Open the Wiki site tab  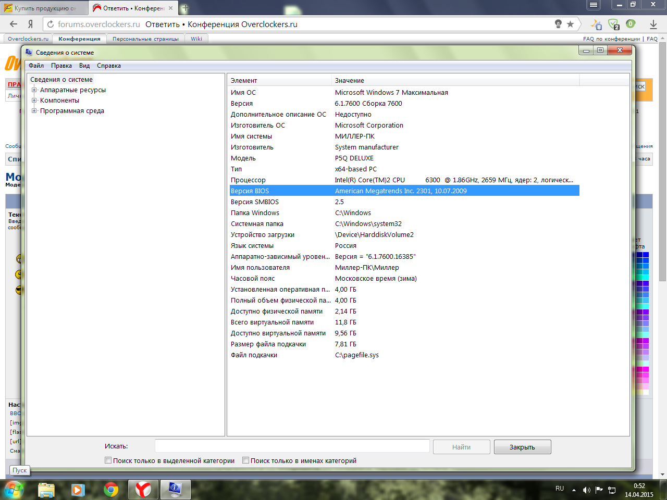196,39
